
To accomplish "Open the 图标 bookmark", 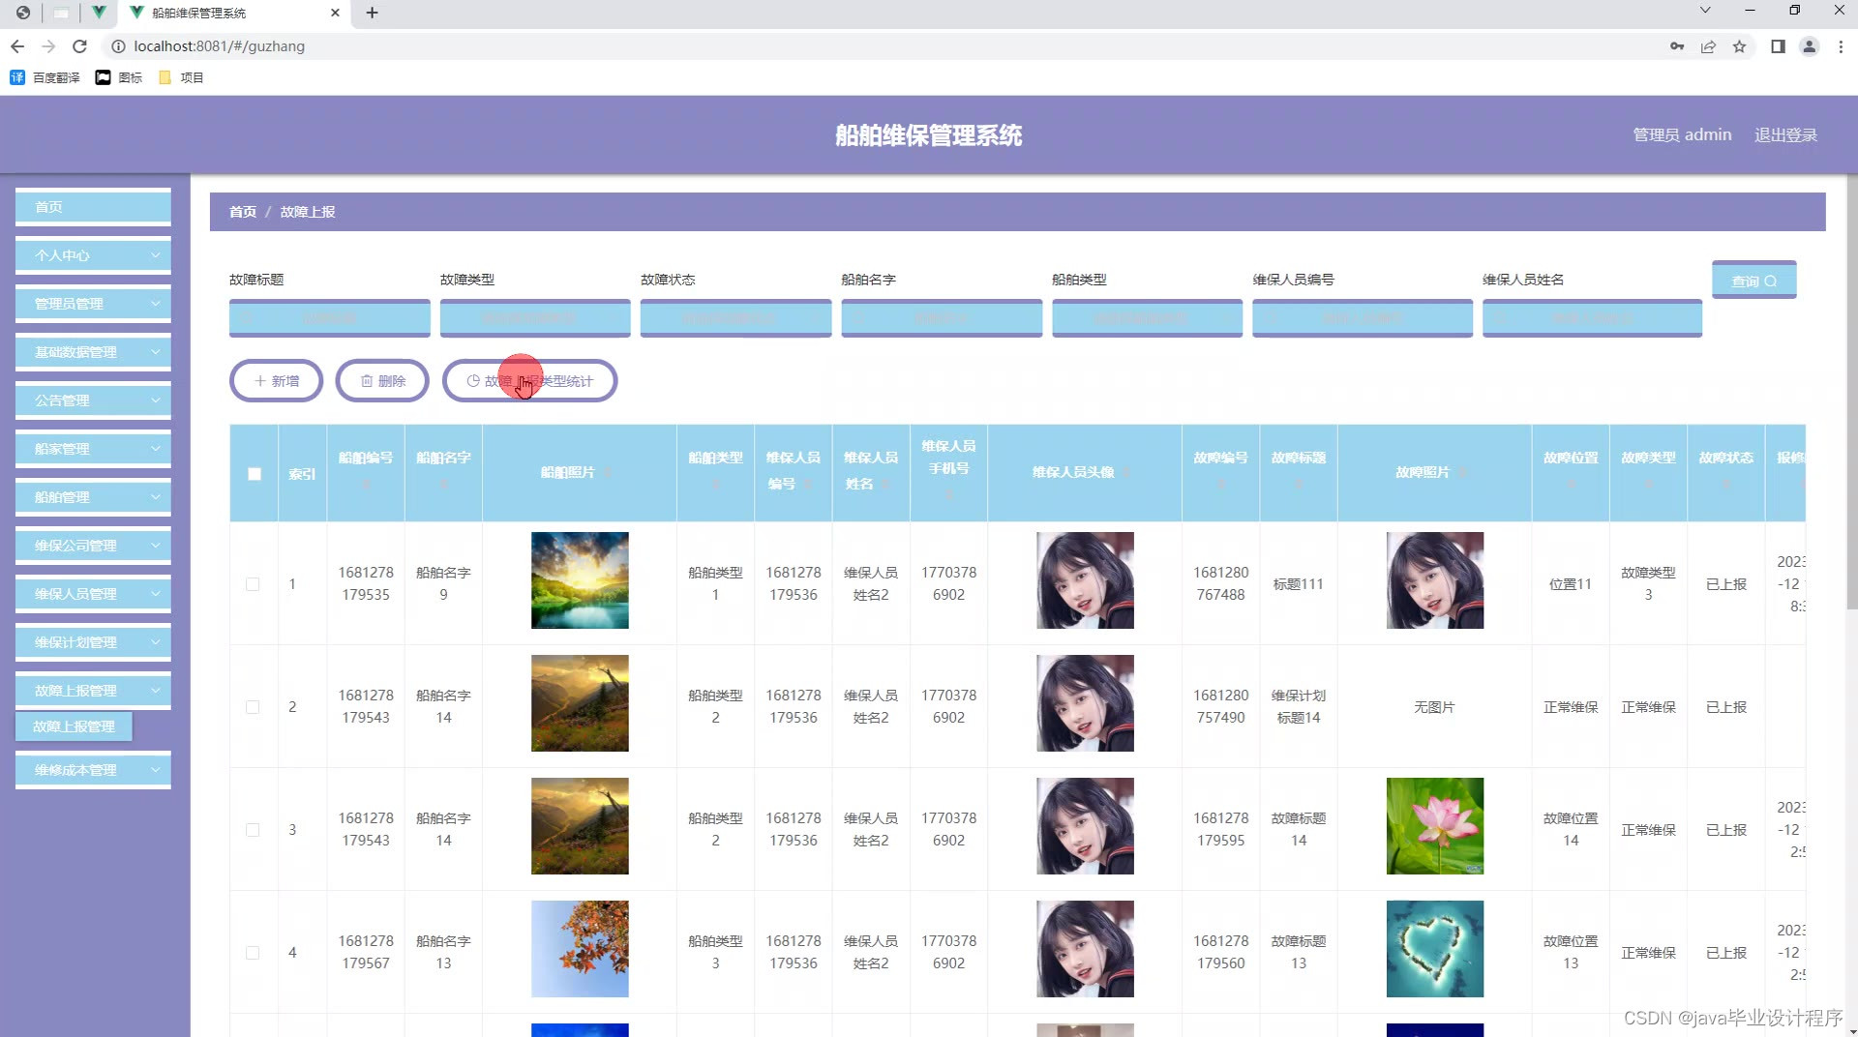I will 119,77.
